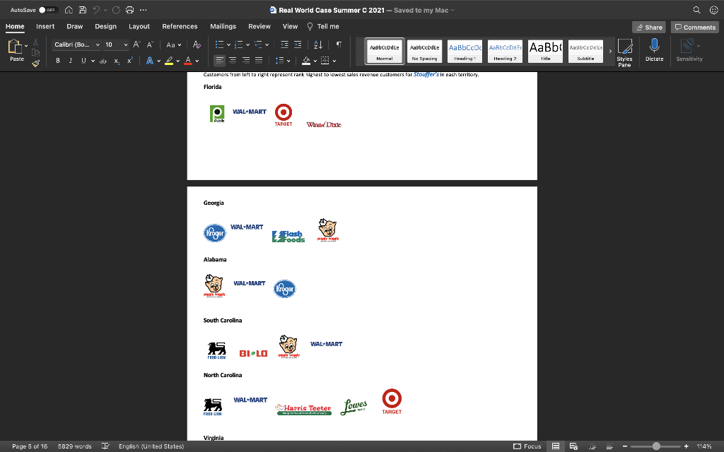Toggle italic formatting

click(x=71, y=60)
